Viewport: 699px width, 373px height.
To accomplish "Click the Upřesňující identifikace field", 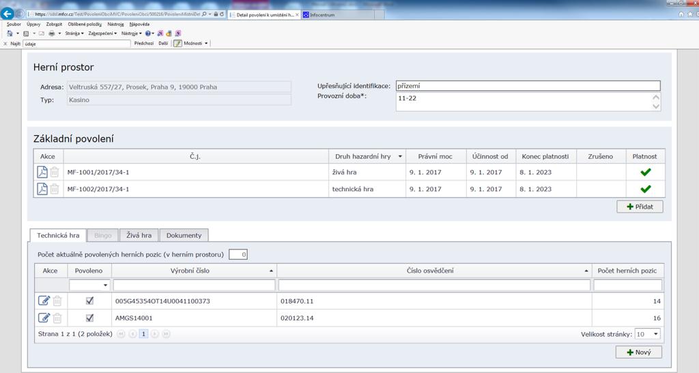I will [x=528, y=85].
